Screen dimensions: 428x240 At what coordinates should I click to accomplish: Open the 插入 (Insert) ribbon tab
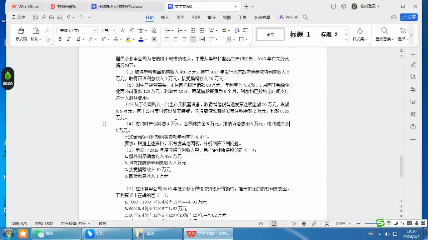pyautogui.click(x=165, y=17)
